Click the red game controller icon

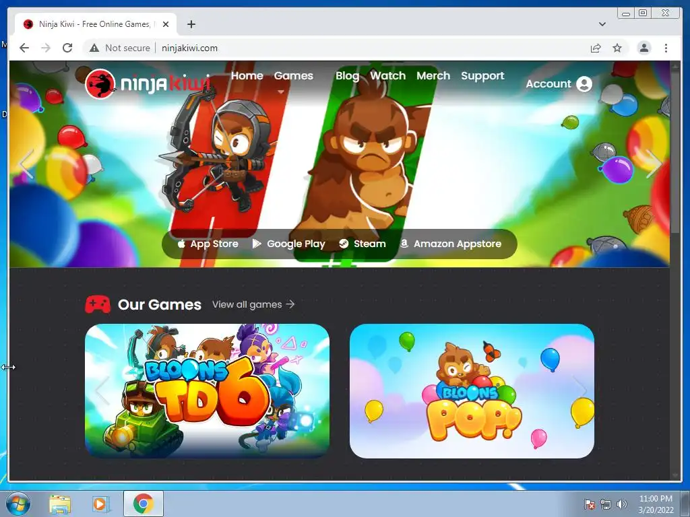pos(98,304)
